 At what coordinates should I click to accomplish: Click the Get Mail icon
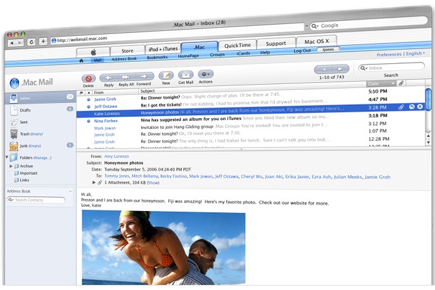186,75
